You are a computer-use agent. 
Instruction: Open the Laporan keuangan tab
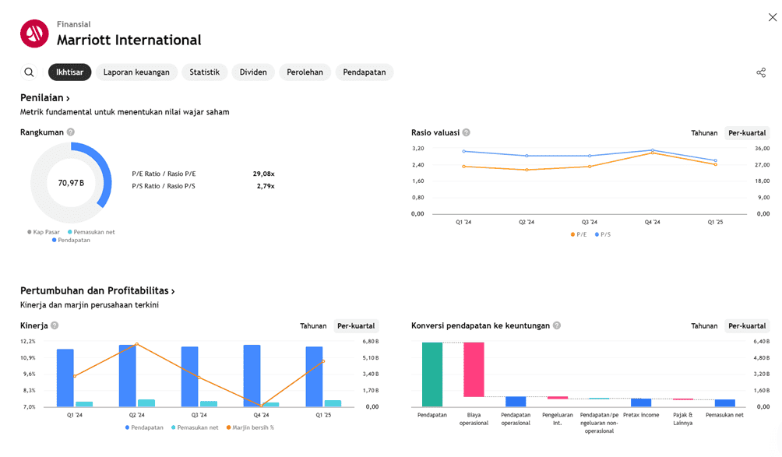[136, 72]
